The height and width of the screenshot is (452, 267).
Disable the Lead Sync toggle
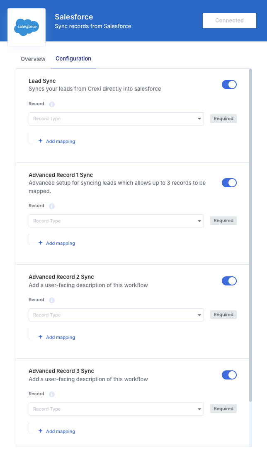click(x=229, y=85)
